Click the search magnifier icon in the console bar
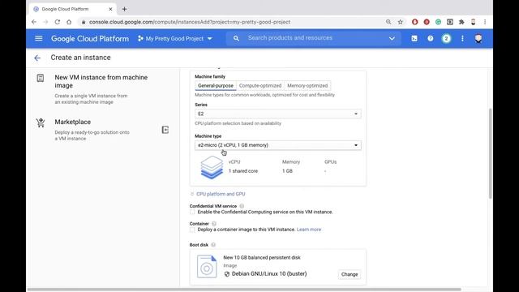The image size is (519, 292). (236, 38)
